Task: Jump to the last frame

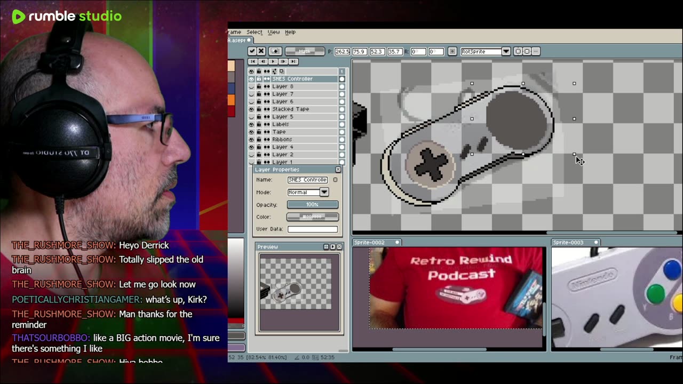Action: (x=293, y=62)
